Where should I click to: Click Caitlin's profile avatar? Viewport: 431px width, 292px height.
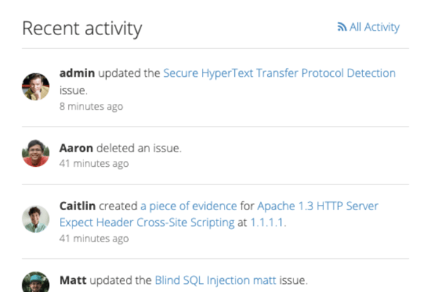36,219
